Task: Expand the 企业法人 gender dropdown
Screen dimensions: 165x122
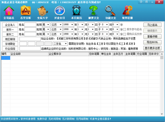Action: (46, 25)
